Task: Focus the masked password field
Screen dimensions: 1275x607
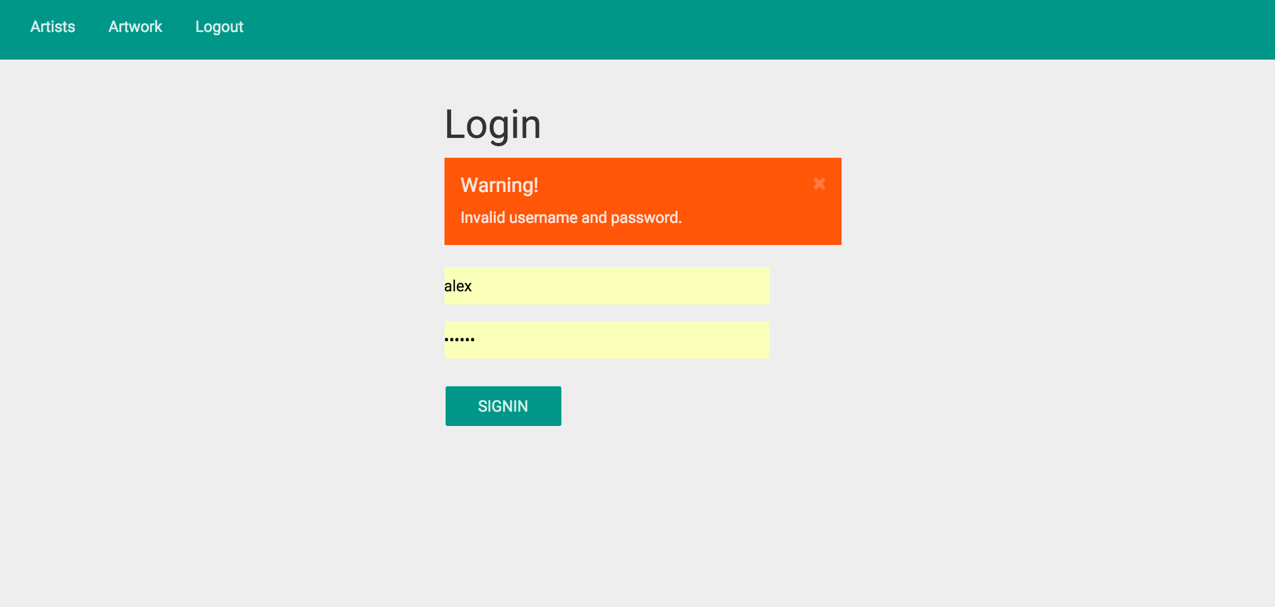Action: (607, 340)
